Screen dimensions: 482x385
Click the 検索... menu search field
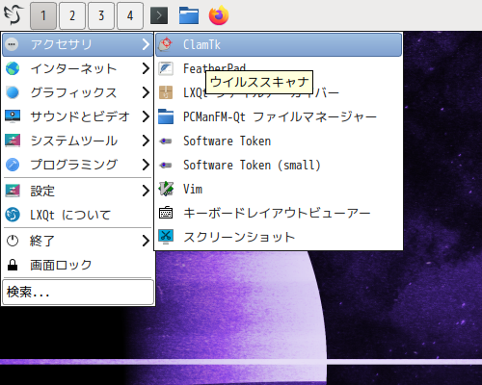[x=78, y=292]
